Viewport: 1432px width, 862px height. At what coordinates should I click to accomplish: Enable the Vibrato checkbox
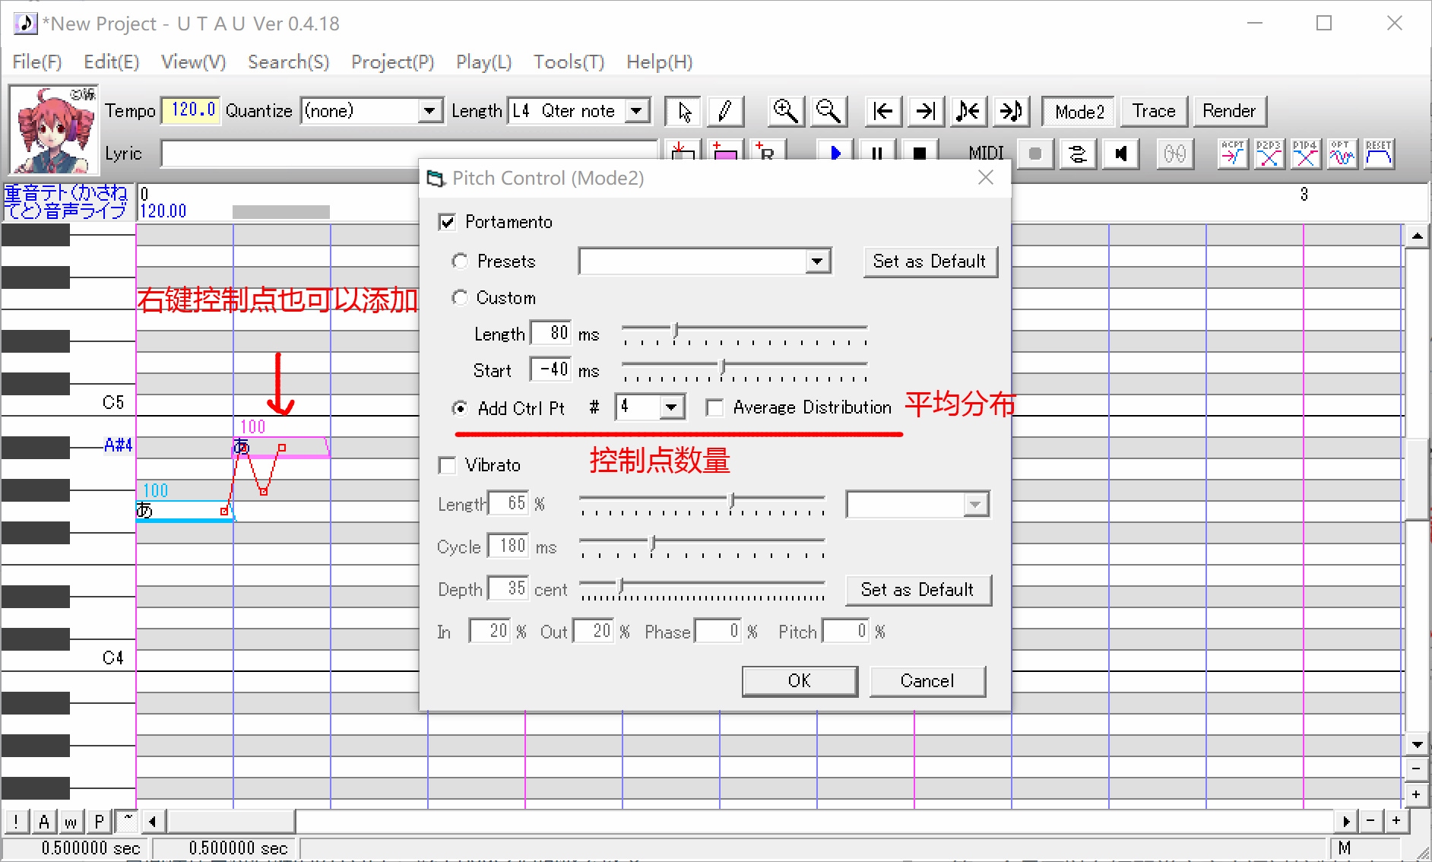point(447,465)
